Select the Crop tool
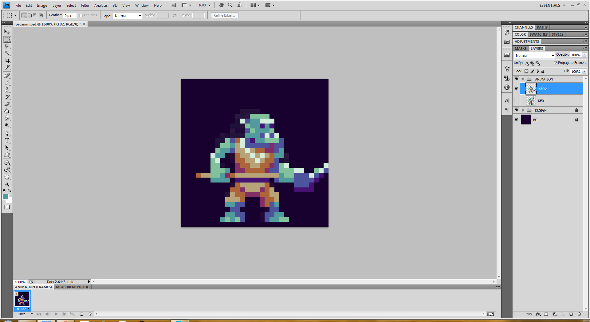 point(7,61)
